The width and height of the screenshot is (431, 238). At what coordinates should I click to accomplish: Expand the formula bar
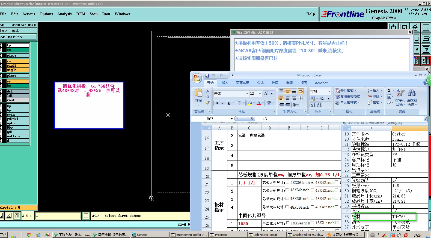(x=425, y=119)
